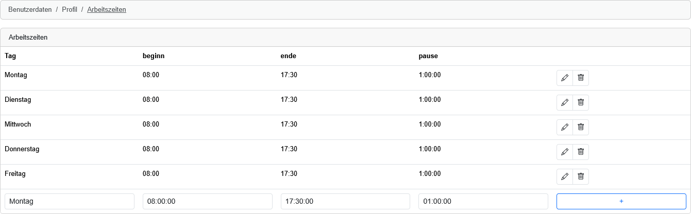The width and height of the screenshot is (691, 214).
Task: Focus the beginn time field 08:00:00
Action: [208, 201]
